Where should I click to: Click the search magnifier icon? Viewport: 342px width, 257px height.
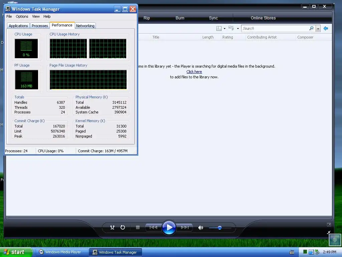click(x=311, y=28)
